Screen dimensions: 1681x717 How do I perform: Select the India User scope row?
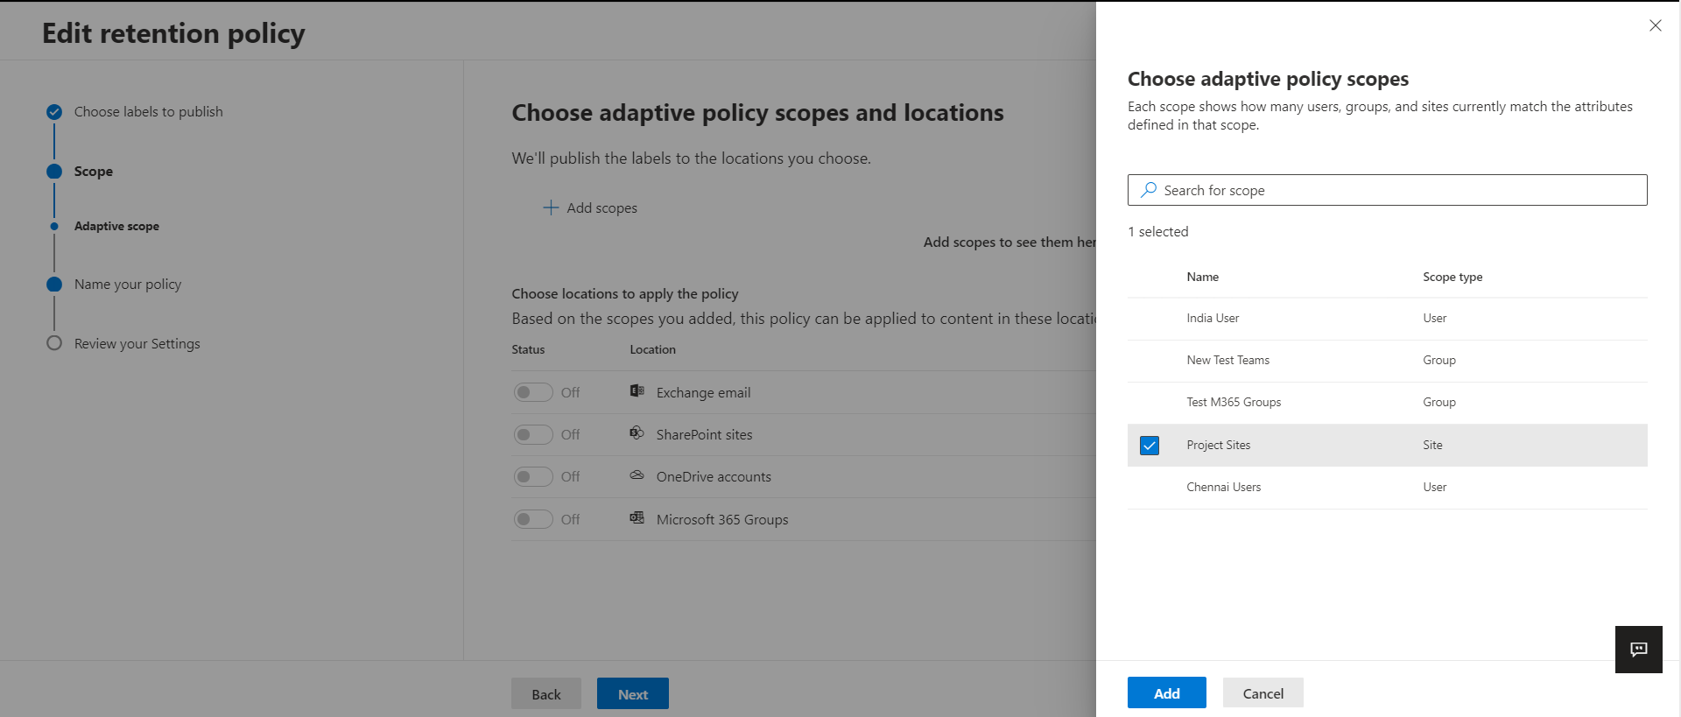(1387, 319)
